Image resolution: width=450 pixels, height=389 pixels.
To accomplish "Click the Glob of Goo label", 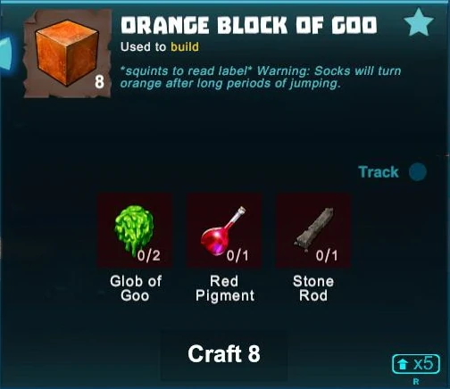I will coord(136,288).
